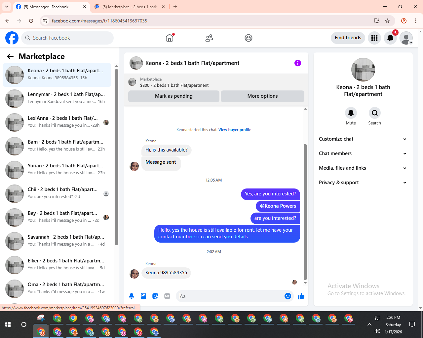This screenshot has width=423, height=338.
Task: Open the Lennymar conversation
Action: point(57,98)
